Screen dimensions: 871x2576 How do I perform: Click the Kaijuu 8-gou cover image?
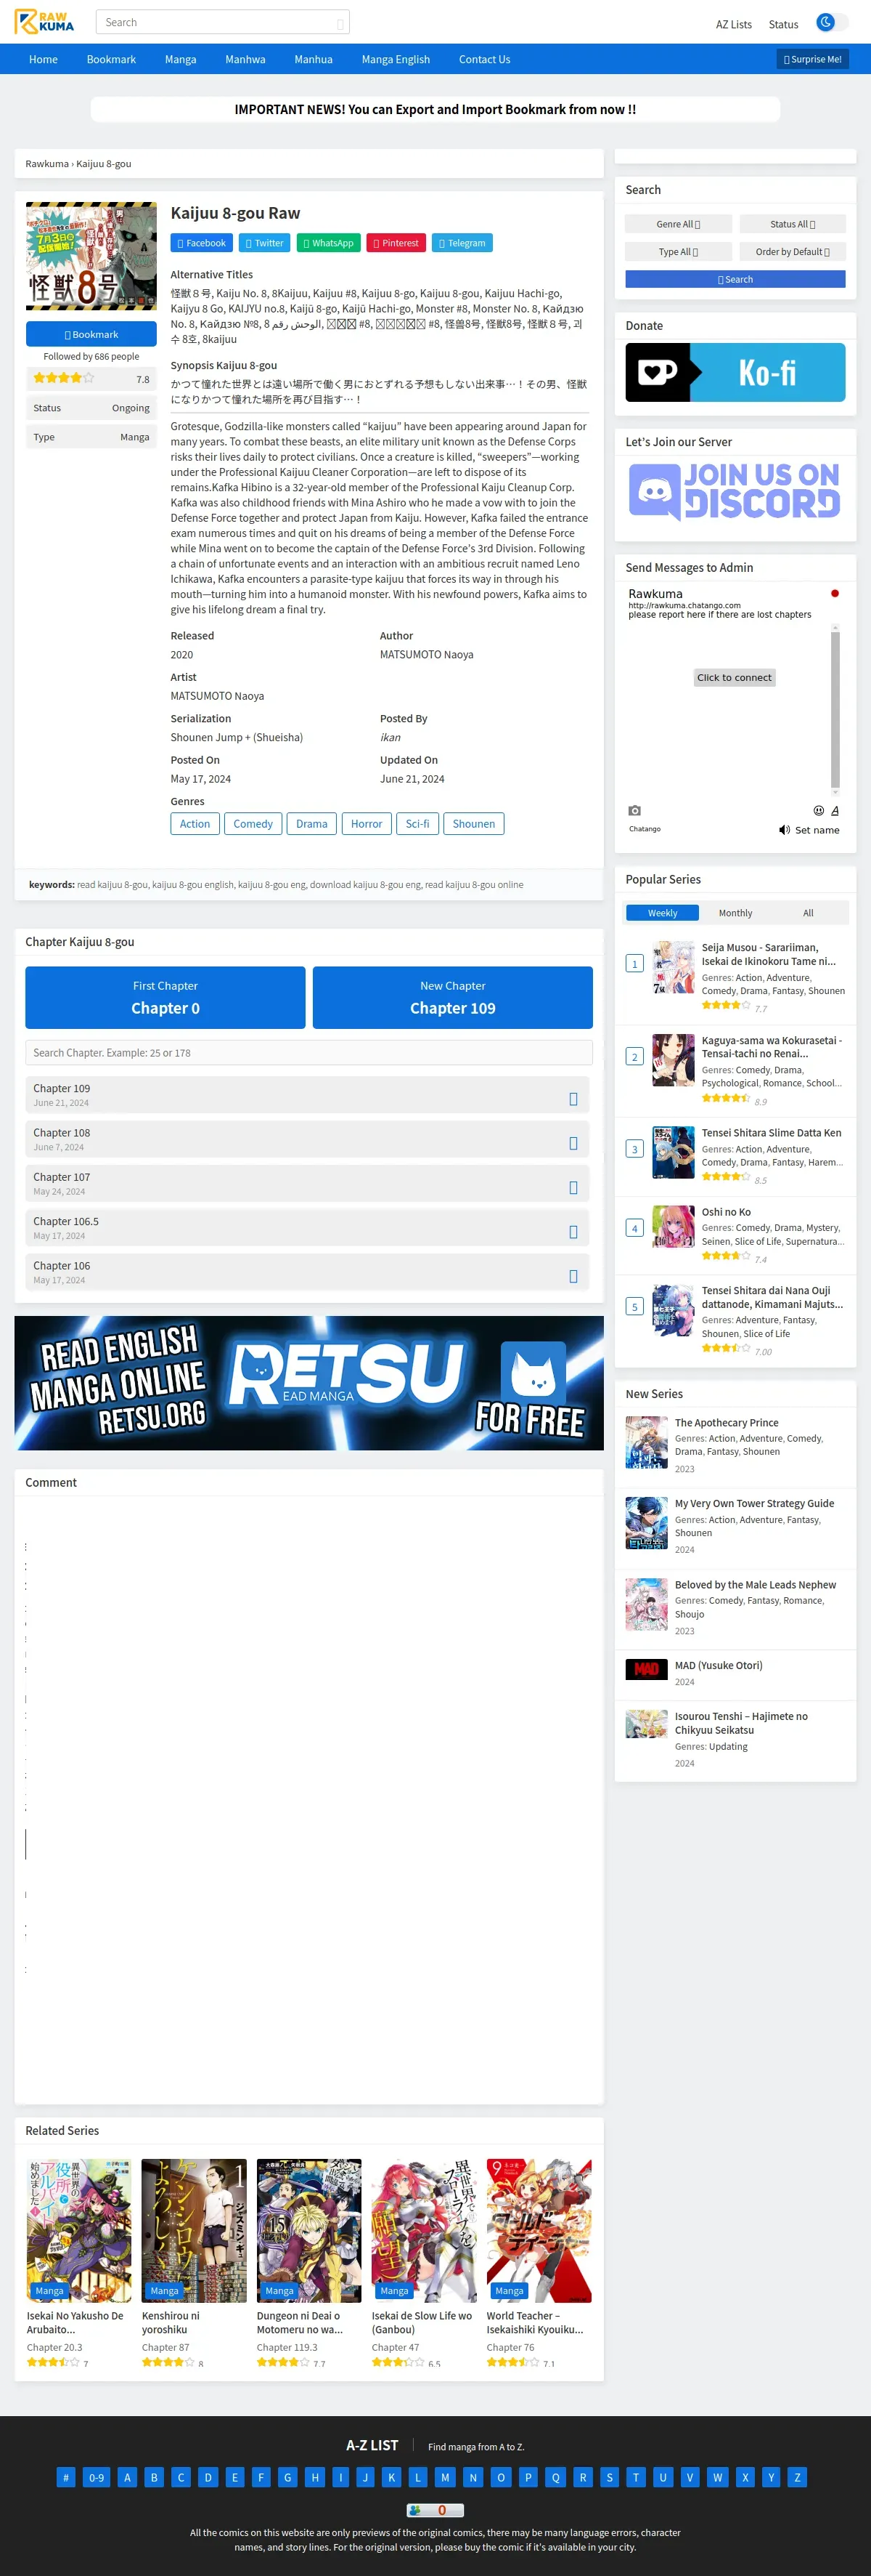point(91,256)
